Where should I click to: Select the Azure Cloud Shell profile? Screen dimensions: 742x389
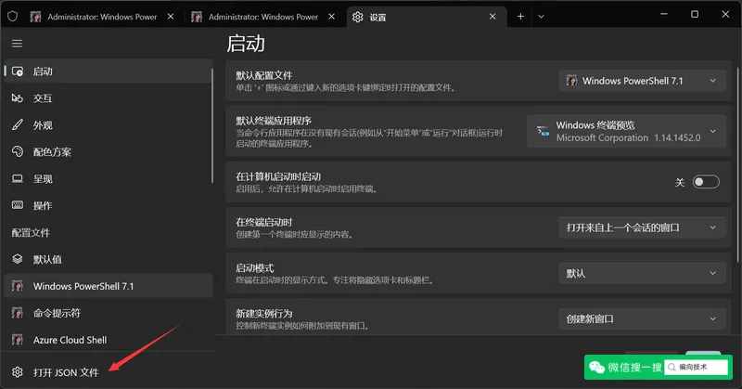click(109, 340)
